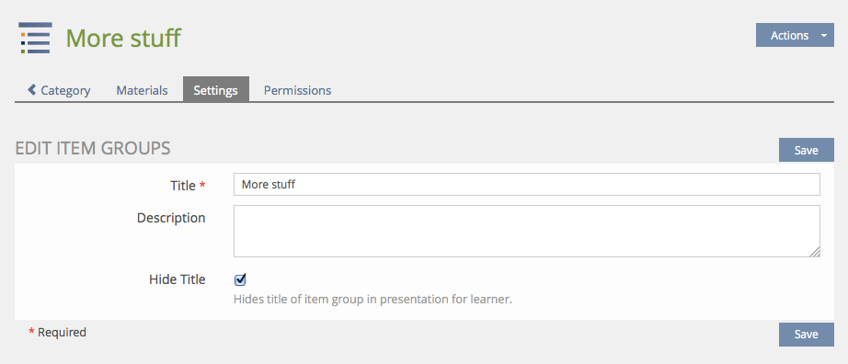Click the back chevron beside Category
This screenshot has height=364, width=848.
click(x=32, y=89)
